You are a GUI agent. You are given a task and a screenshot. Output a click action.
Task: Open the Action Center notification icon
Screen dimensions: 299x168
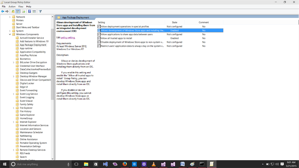[x=282, y=164]
